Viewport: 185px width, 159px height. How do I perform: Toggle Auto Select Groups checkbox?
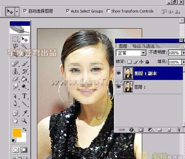68,11
